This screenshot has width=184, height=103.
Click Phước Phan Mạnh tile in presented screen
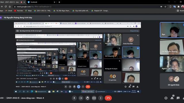[x=131, y=40]
